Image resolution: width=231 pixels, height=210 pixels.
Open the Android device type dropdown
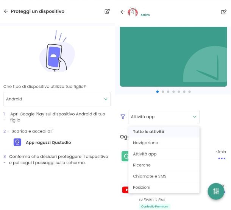(x=57, y=99)
